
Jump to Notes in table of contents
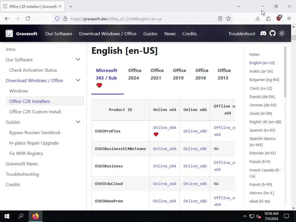(x=254, y=54)
